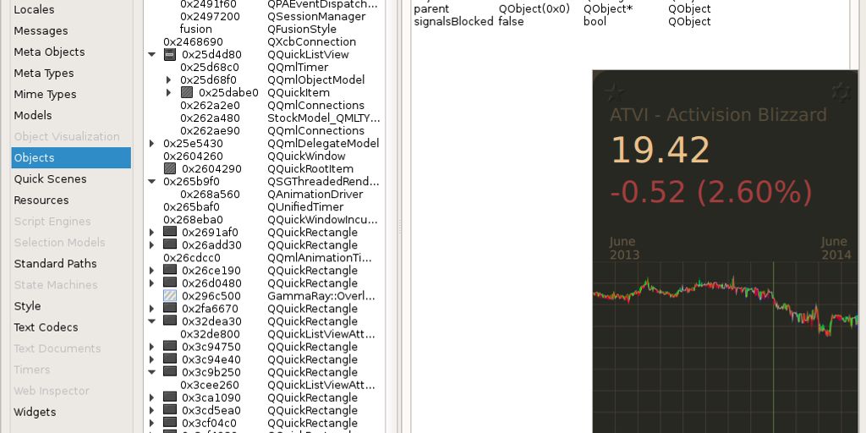Image resolution: width=866 pixels, height=433 pixels.
Task: Expand the 0x26ce190 QQuickRectangle node
Action: click(152, 271)
